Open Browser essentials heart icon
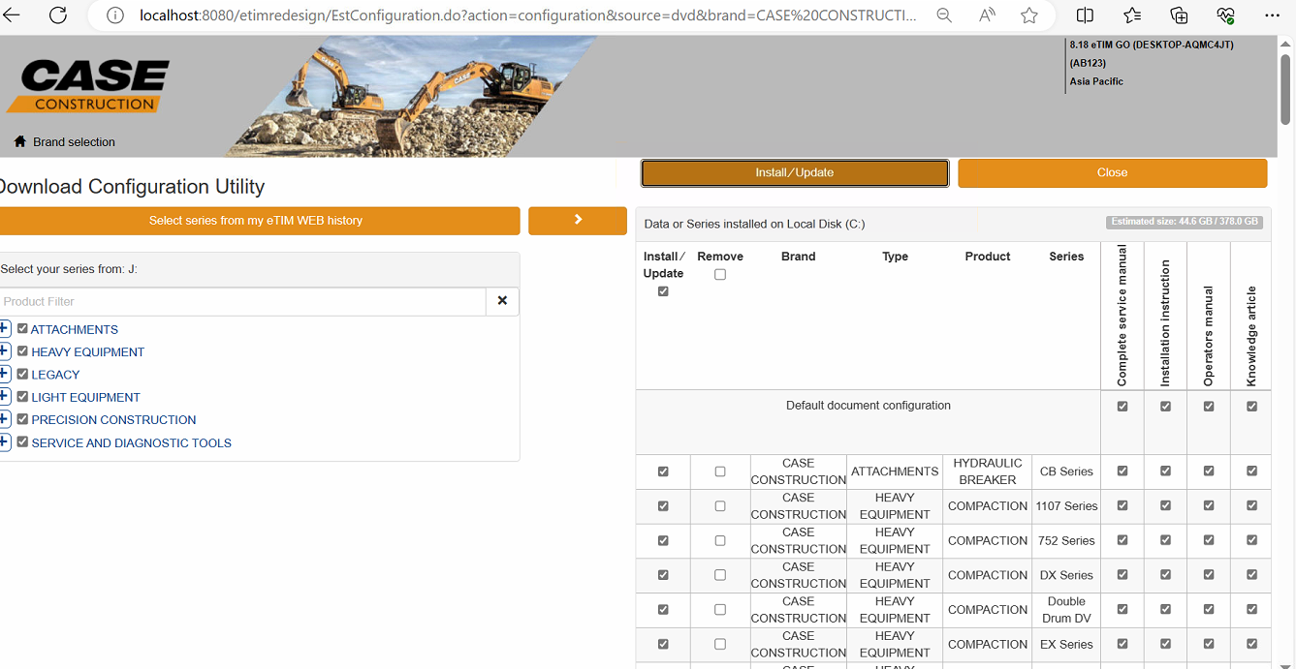1296x669 pixels. point(1225,15)
